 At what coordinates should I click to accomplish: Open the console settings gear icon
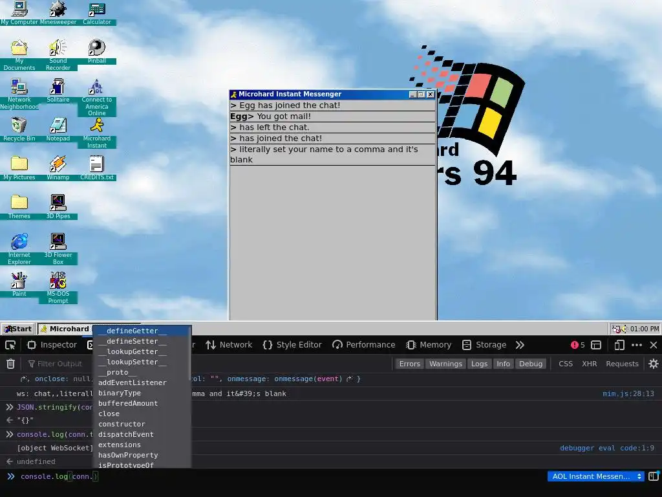click(x=653, y=364)
